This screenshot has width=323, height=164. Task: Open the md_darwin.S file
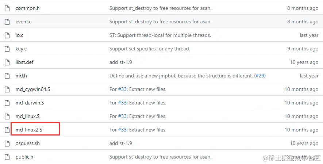pos(30,103)
